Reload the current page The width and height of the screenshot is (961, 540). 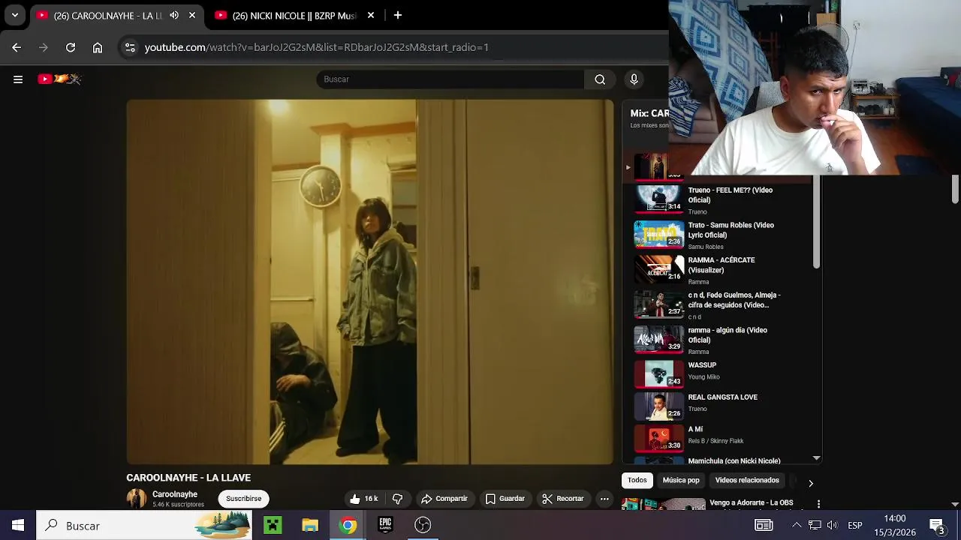[71, 47]
